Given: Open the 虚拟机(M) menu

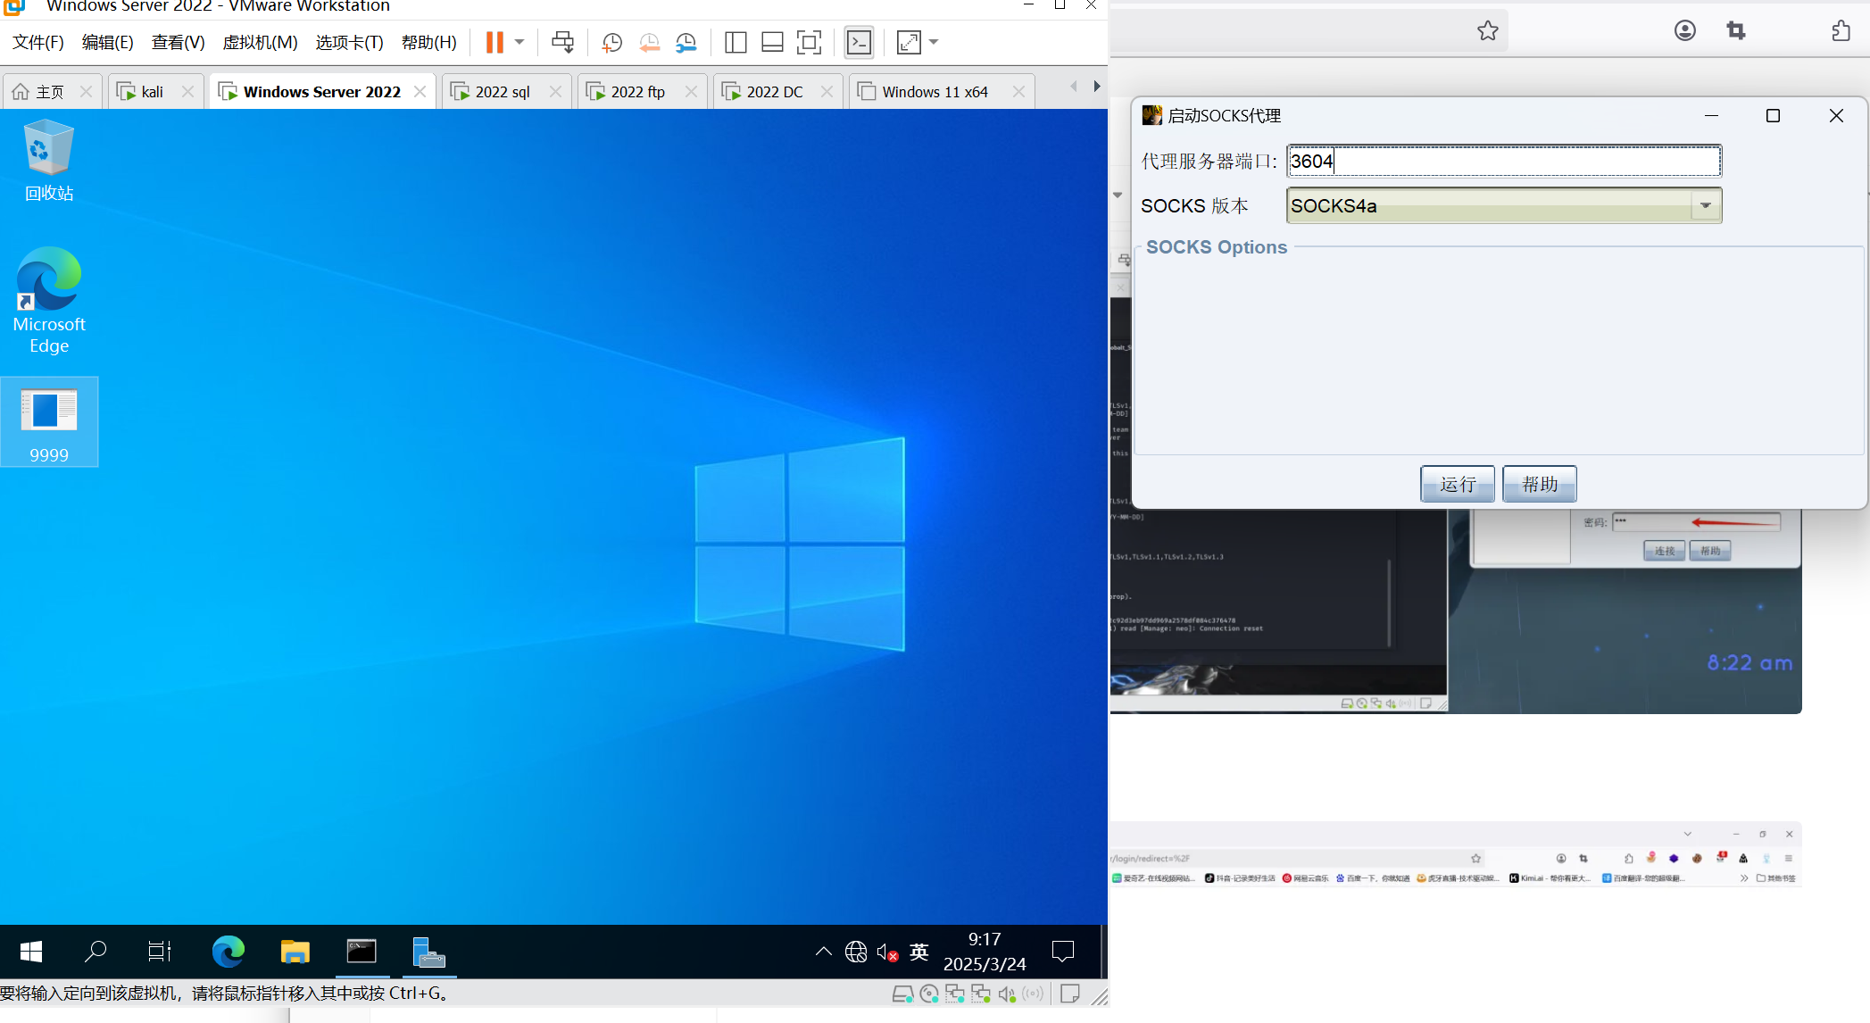Looking at the screenshot, I should coord(260,42).
